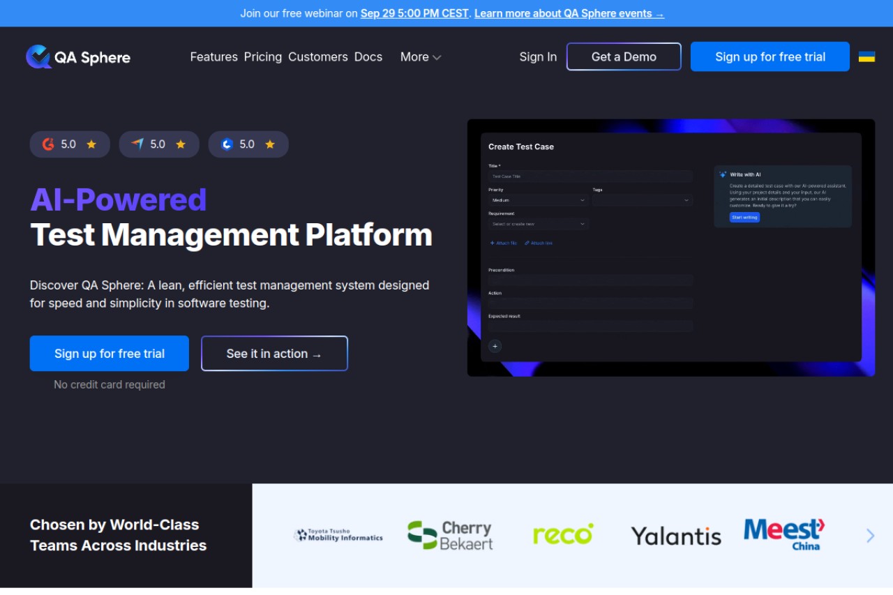Click the Cherry Bekaert logo

(x=450, y=535)
